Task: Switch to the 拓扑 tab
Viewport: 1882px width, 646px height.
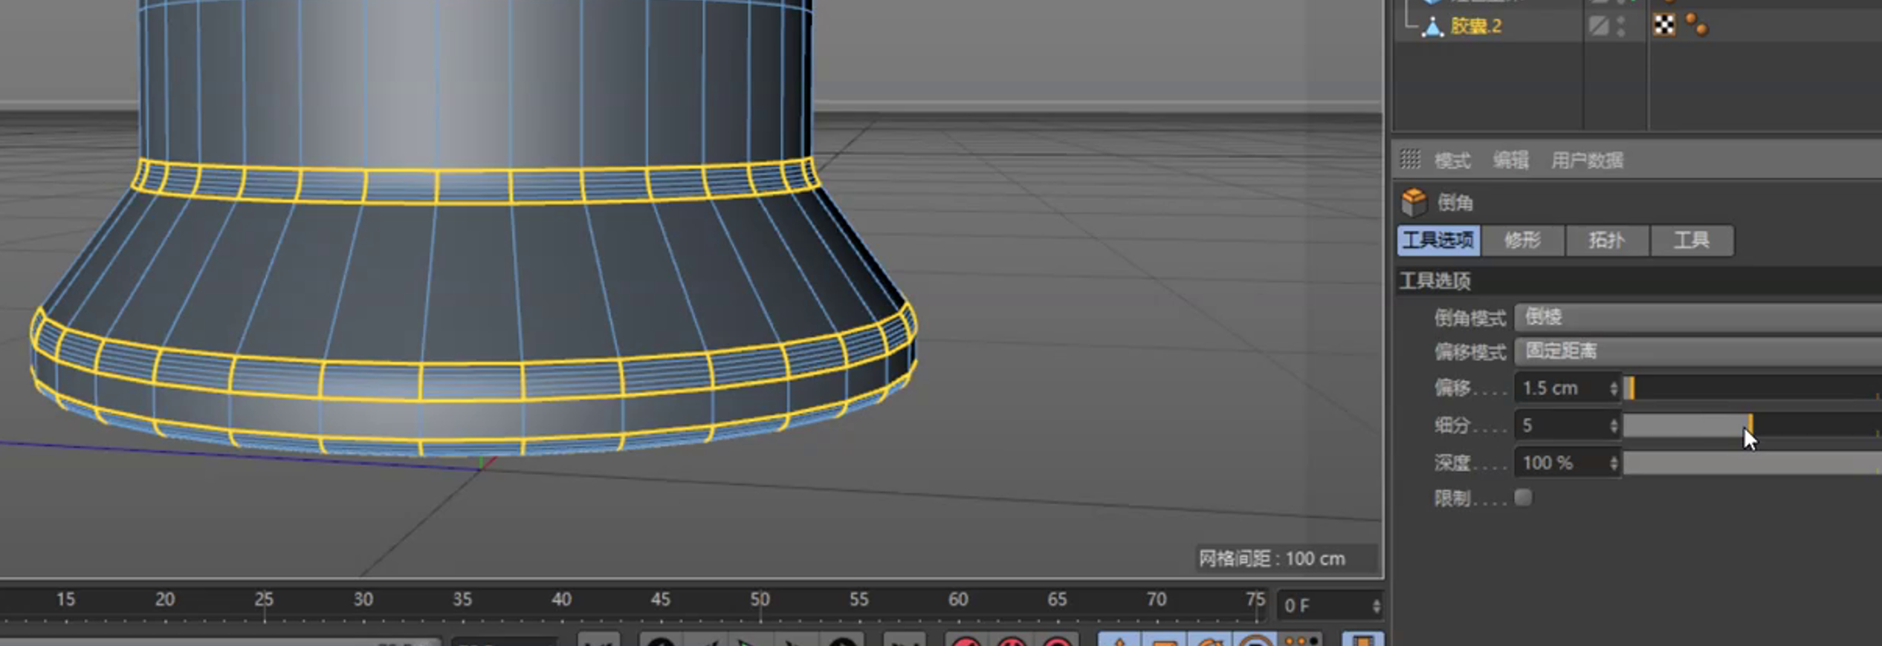Action: tap(1607, 241)
